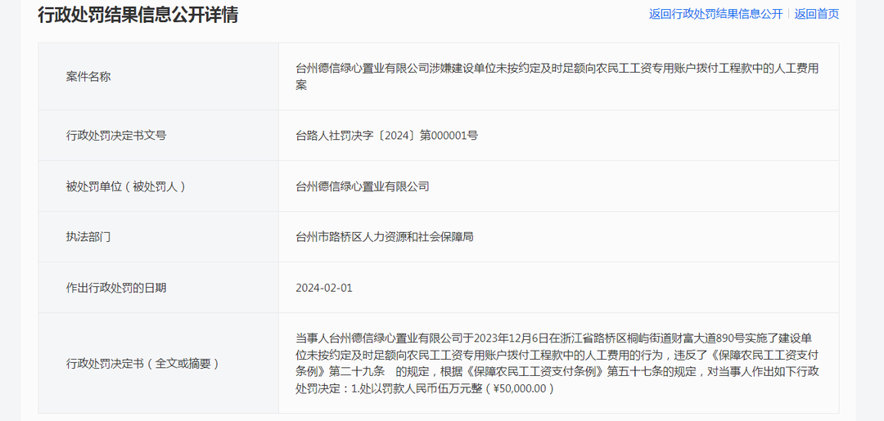Select page heading 行政处罚结果信息公开详情

(x=138, y=15)
